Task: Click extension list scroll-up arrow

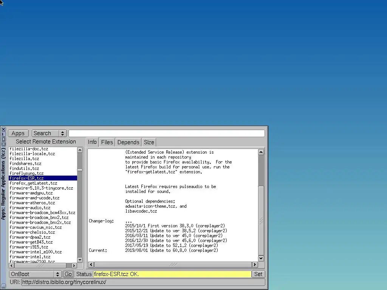Action: [80, 150]
